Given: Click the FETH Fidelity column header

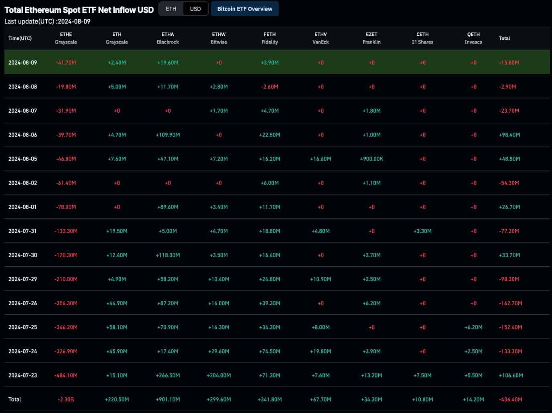Looking at the screenshot, I should click(269, 38).
